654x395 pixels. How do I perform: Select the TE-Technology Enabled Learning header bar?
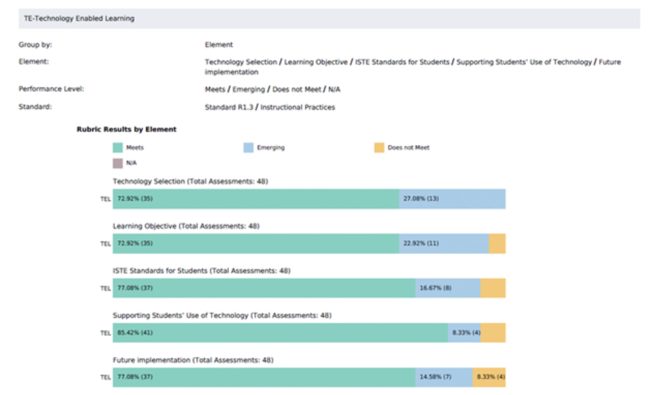(329, 19)
